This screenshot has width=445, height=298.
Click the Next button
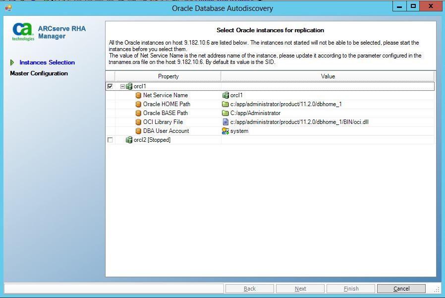point(300,289)
